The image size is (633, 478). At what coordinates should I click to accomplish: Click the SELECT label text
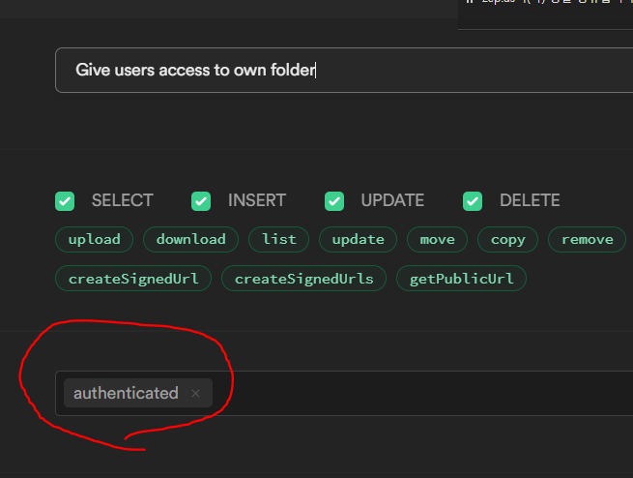[123, 200]
